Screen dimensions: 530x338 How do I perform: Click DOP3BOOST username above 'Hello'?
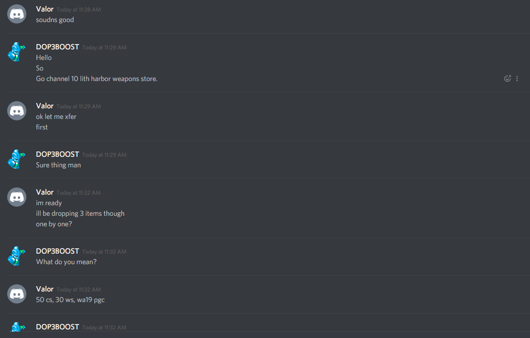coord(58,47)
